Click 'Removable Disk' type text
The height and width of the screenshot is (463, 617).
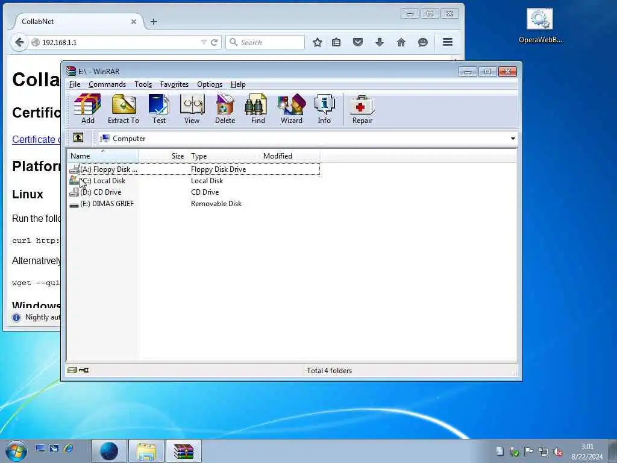(216, 204)
